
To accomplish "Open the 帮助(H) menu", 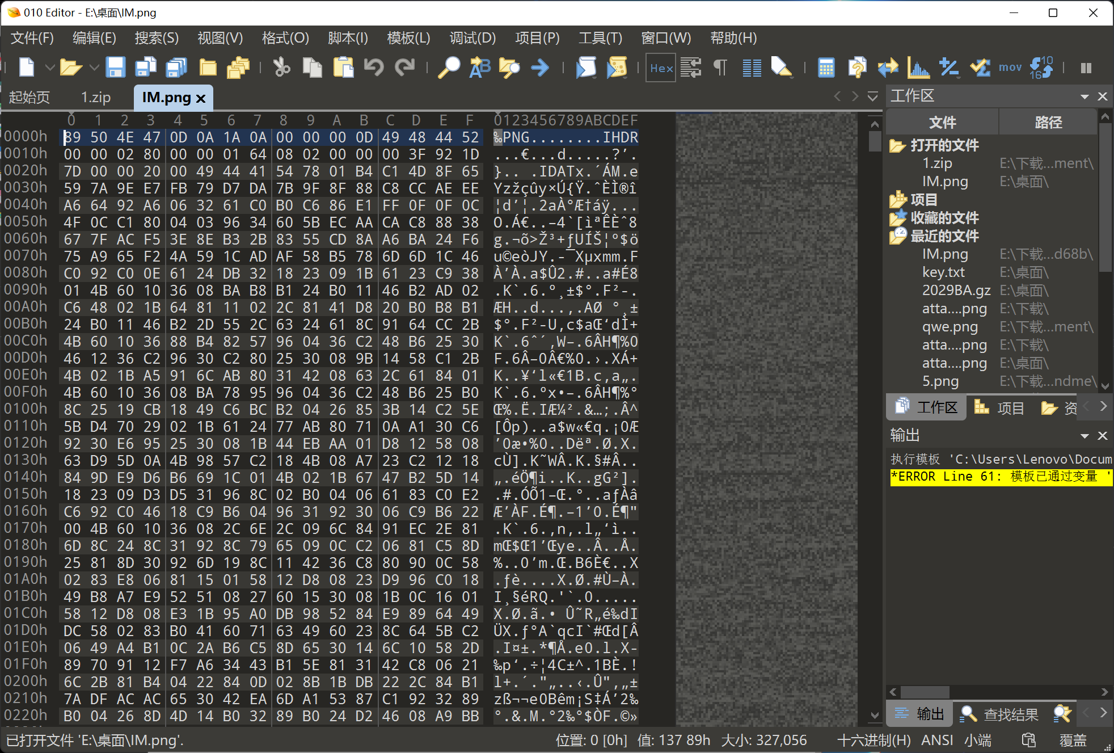I will click(x=733, y=38).
